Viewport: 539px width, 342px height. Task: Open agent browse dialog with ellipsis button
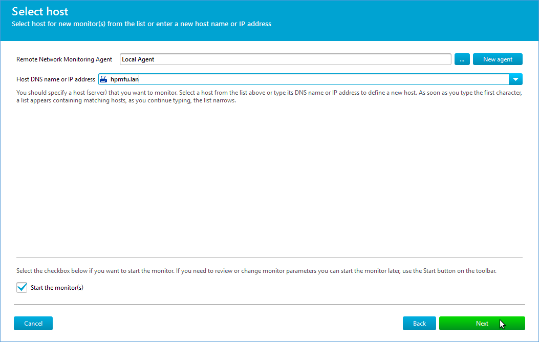[x=462, y=59]
